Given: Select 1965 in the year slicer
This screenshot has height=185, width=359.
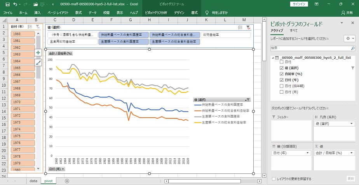Looking at the screenshot, I should (23, 68).
